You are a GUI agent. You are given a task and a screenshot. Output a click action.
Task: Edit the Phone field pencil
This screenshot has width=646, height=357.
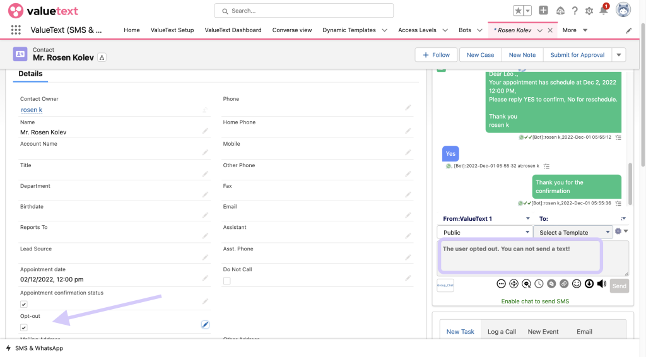(x=408, y=107)
